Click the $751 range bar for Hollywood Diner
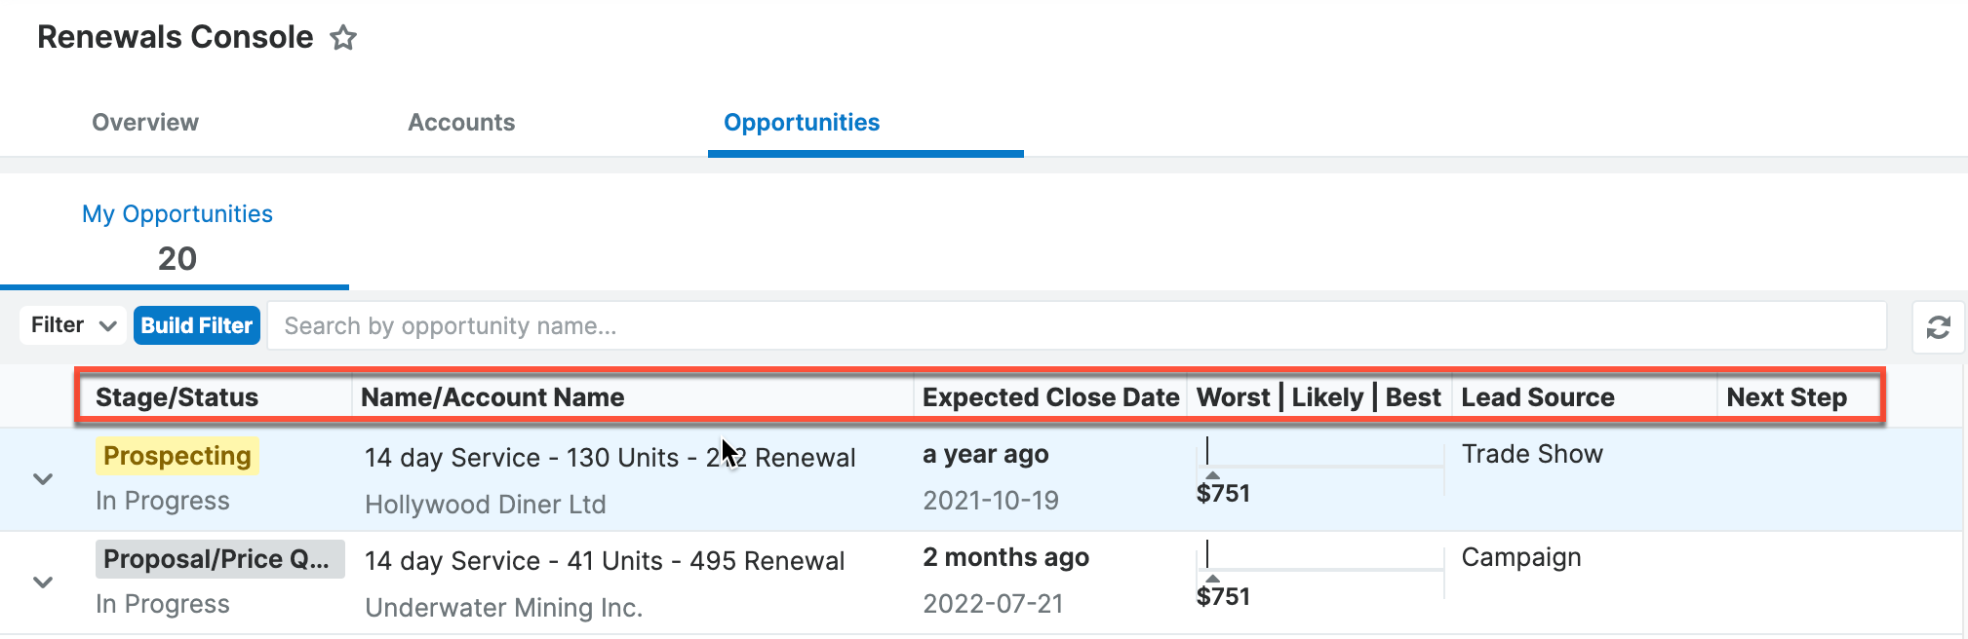This screenshot has height=639, width=1968. [x=1320, y=470]
